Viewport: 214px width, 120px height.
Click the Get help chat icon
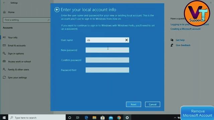pyautogui.click(x=172, y=40)
